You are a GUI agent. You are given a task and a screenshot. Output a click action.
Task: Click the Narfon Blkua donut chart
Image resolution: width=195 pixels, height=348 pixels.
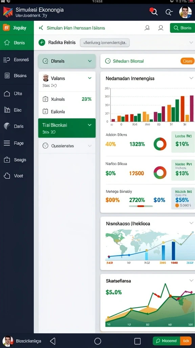coord(160,173)
